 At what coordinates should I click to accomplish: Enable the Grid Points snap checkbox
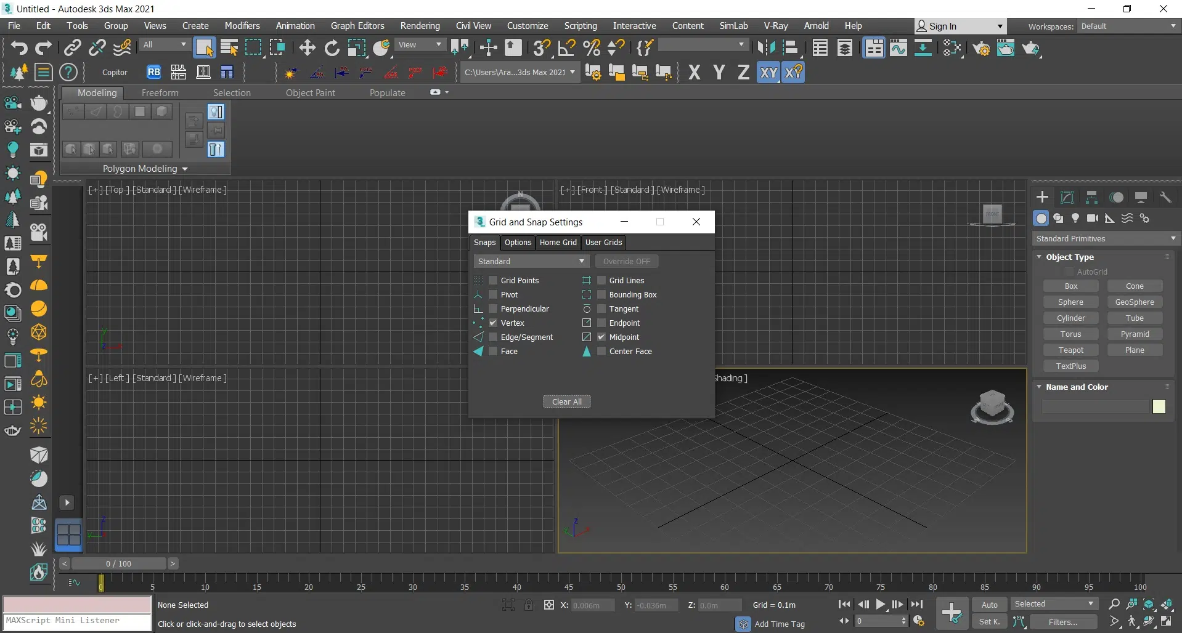[x=493, y=280]
